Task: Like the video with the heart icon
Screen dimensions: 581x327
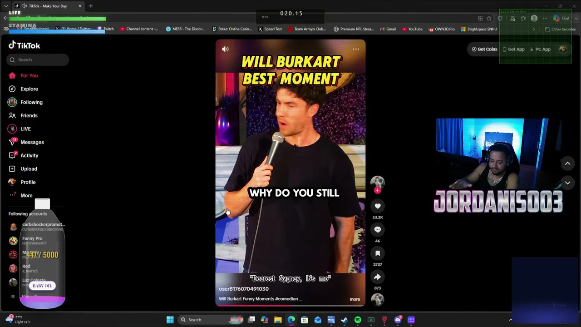Action: (x=377, y=206)
